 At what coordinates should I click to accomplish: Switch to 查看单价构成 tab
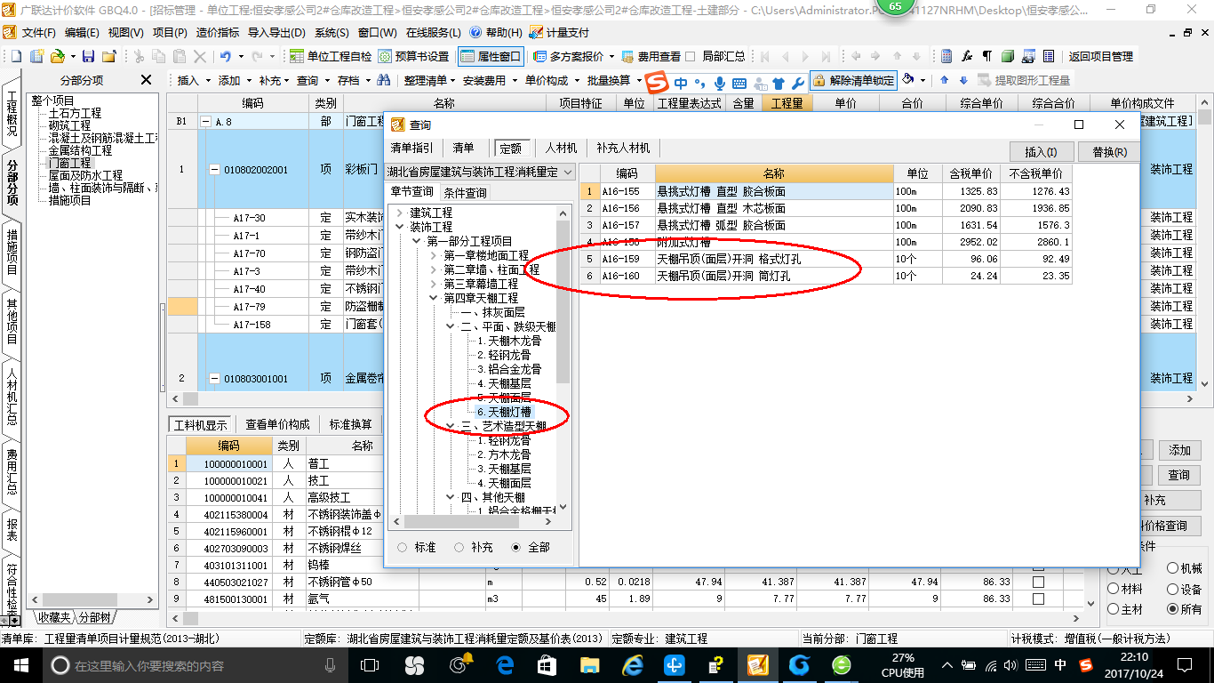[x=278, y=424]
